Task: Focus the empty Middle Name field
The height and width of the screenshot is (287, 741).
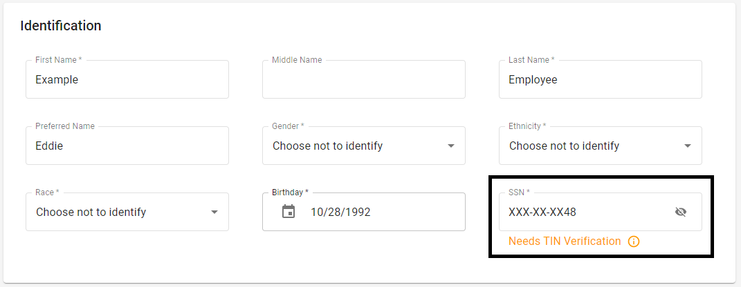Action: [363, 79]
